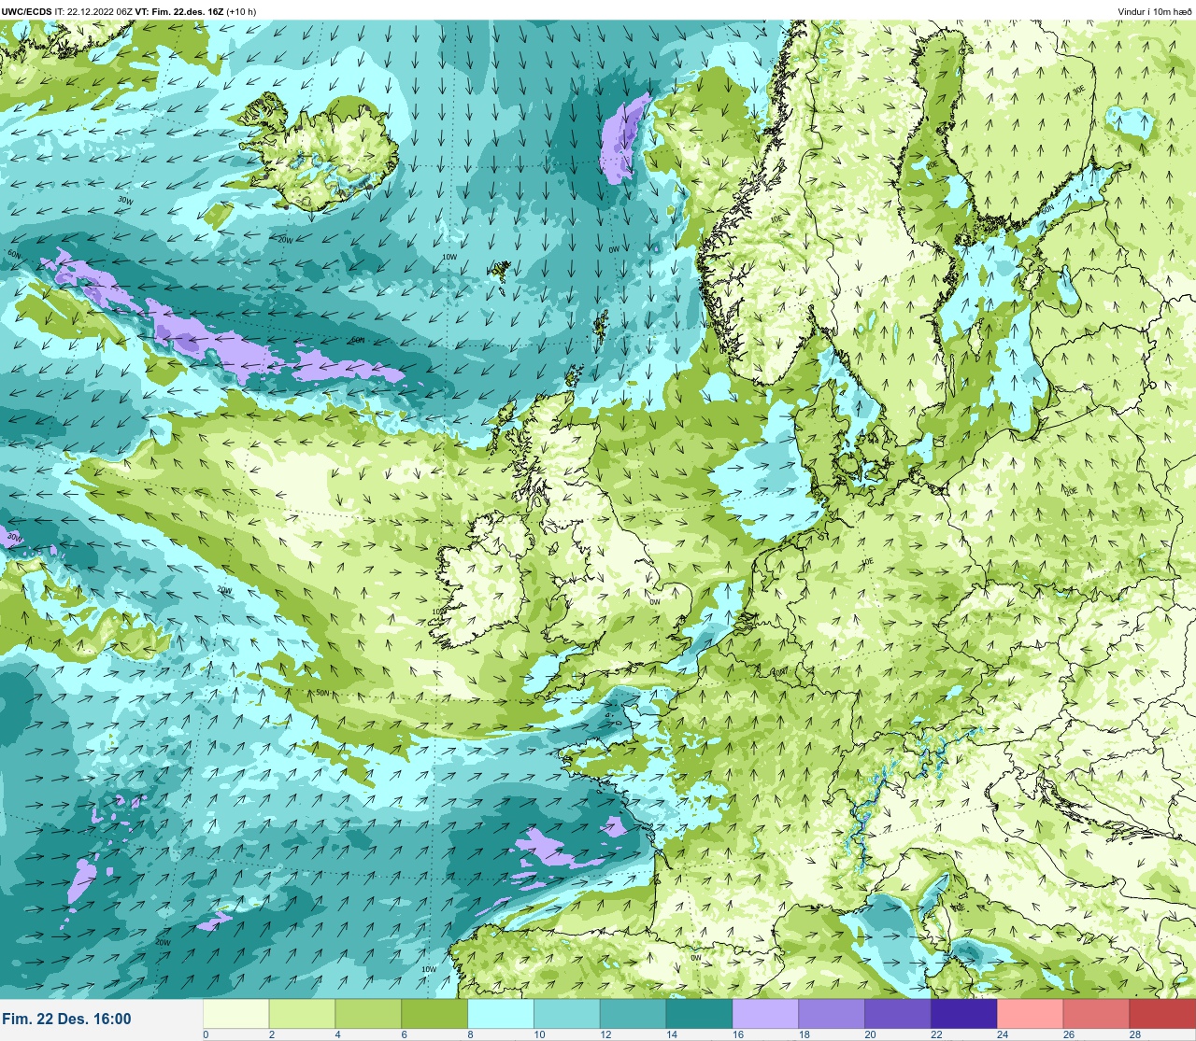Click the '30E' longitude label on map
The width and height of the screenshot is (1196, 1041).
pyautogui.click(x=1079, y=89)
